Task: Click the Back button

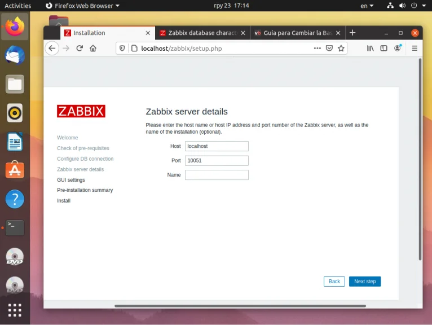Action: 334,282
